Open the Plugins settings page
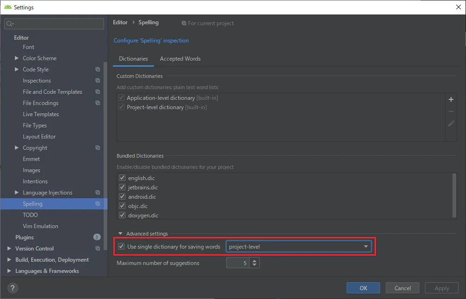This screenshot has height=299, width=466. (x=24, y=237)
